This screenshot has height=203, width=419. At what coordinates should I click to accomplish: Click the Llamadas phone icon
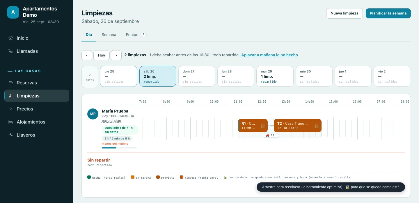coord(11,51)
